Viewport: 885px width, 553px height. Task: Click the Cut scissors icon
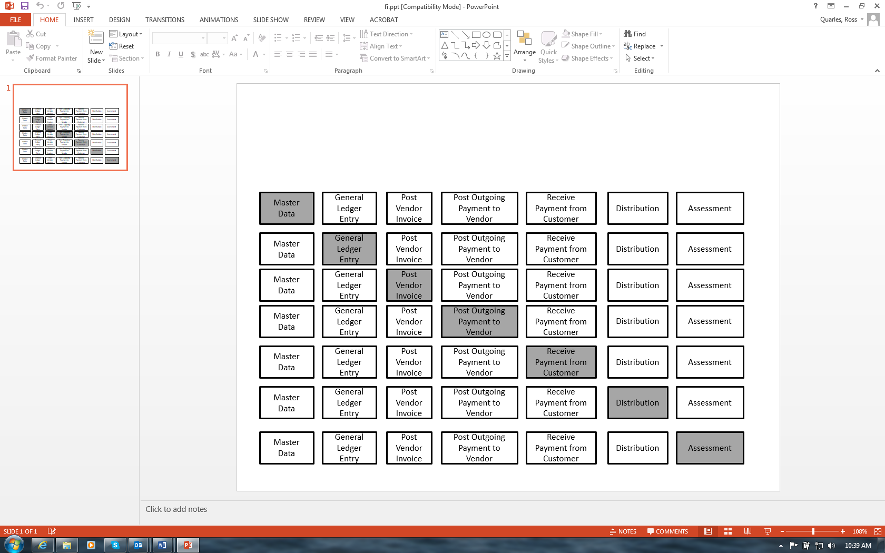30,34
